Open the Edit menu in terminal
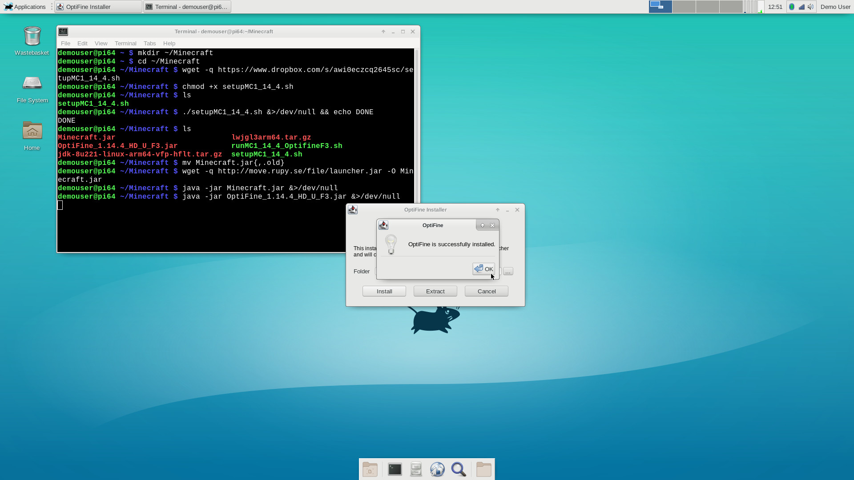Screen dimensions: 854x480 [82, 43]
